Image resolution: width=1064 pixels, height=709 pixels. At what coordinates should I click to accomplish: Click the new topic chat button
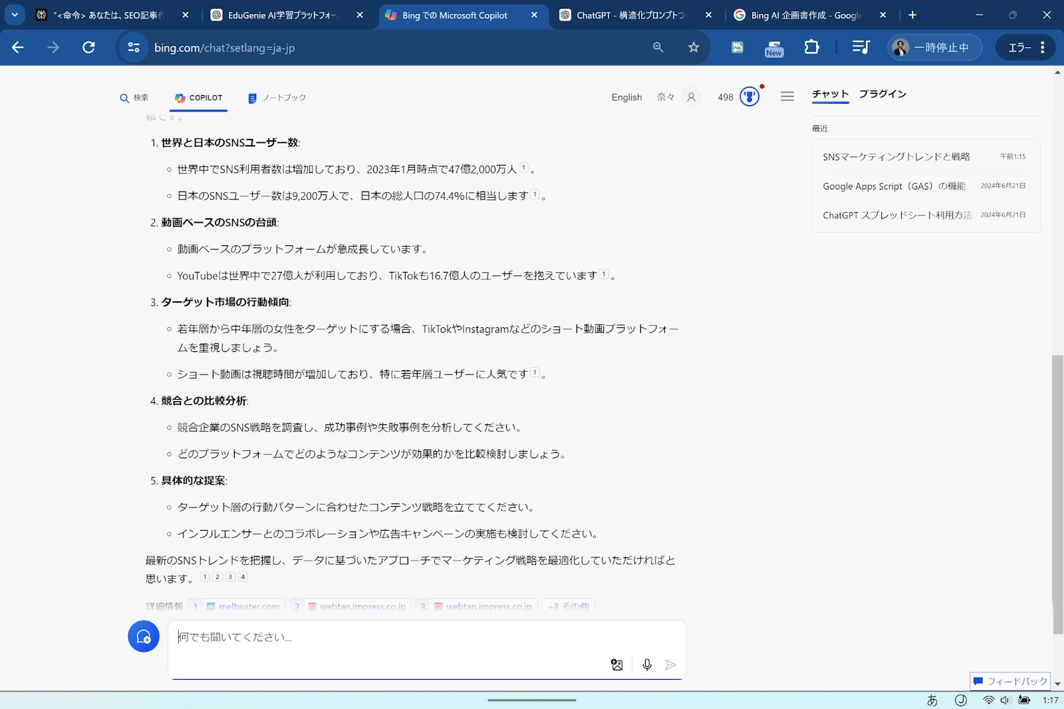click(x=143, y=637)
